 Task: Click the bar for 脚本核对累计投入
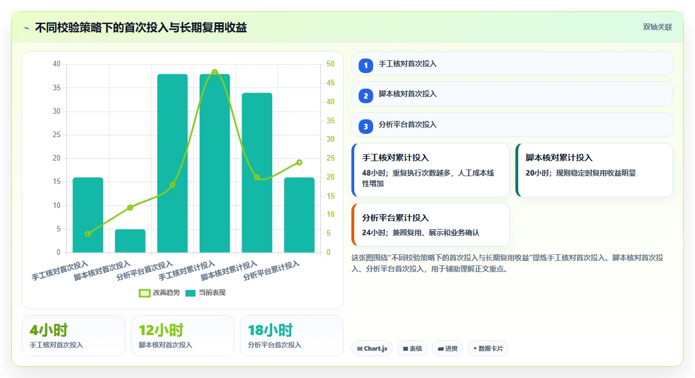coord(257,173)
